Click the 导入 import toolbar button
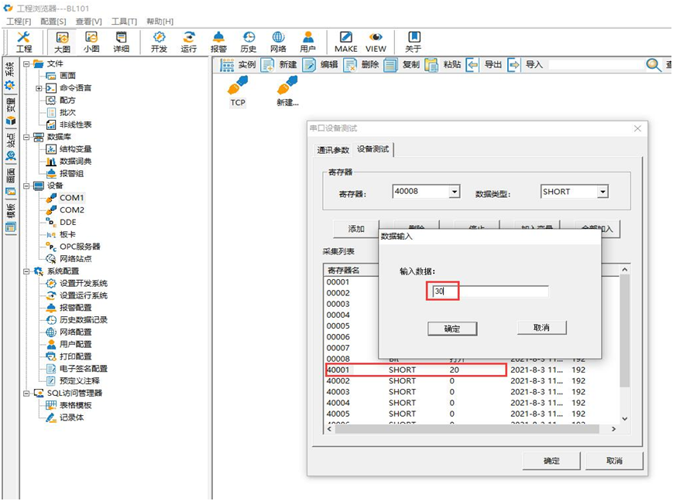 pos(525,65)
